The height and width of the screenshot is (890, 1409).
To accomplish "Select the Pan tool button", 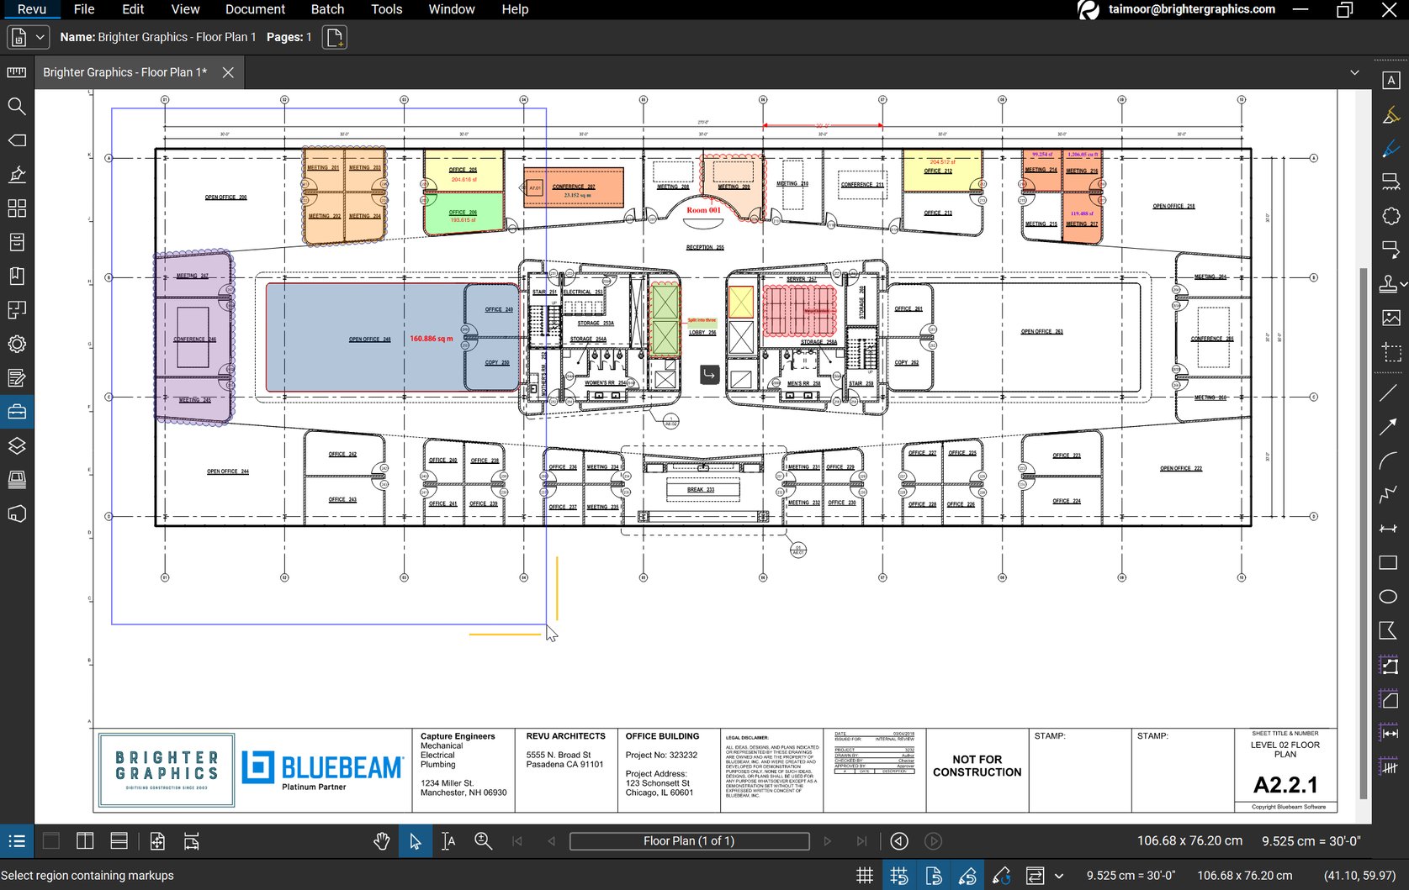I will pos(381,840).
